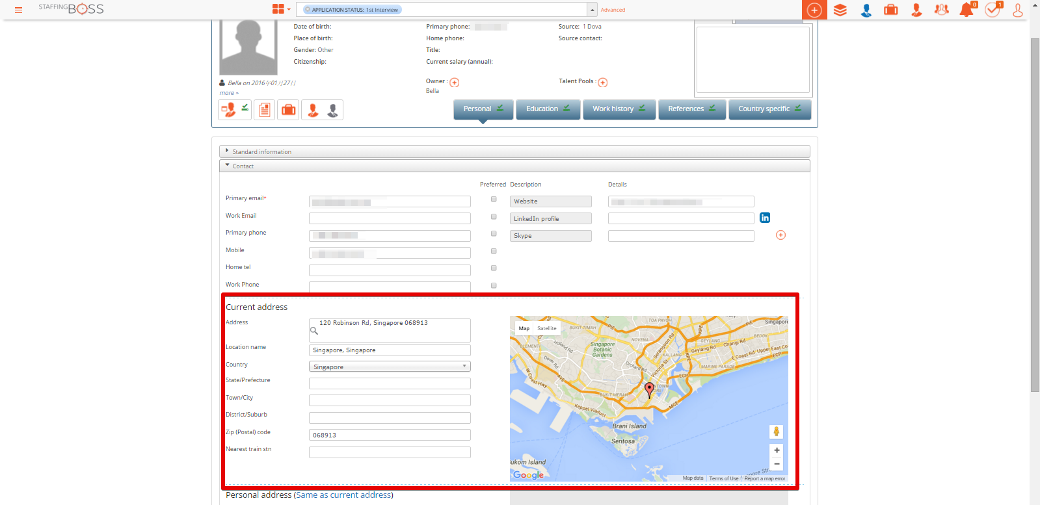Tick the Preferred box for Work Email
The width and height of the screenshot is (1040, 505).
[494, 217]
